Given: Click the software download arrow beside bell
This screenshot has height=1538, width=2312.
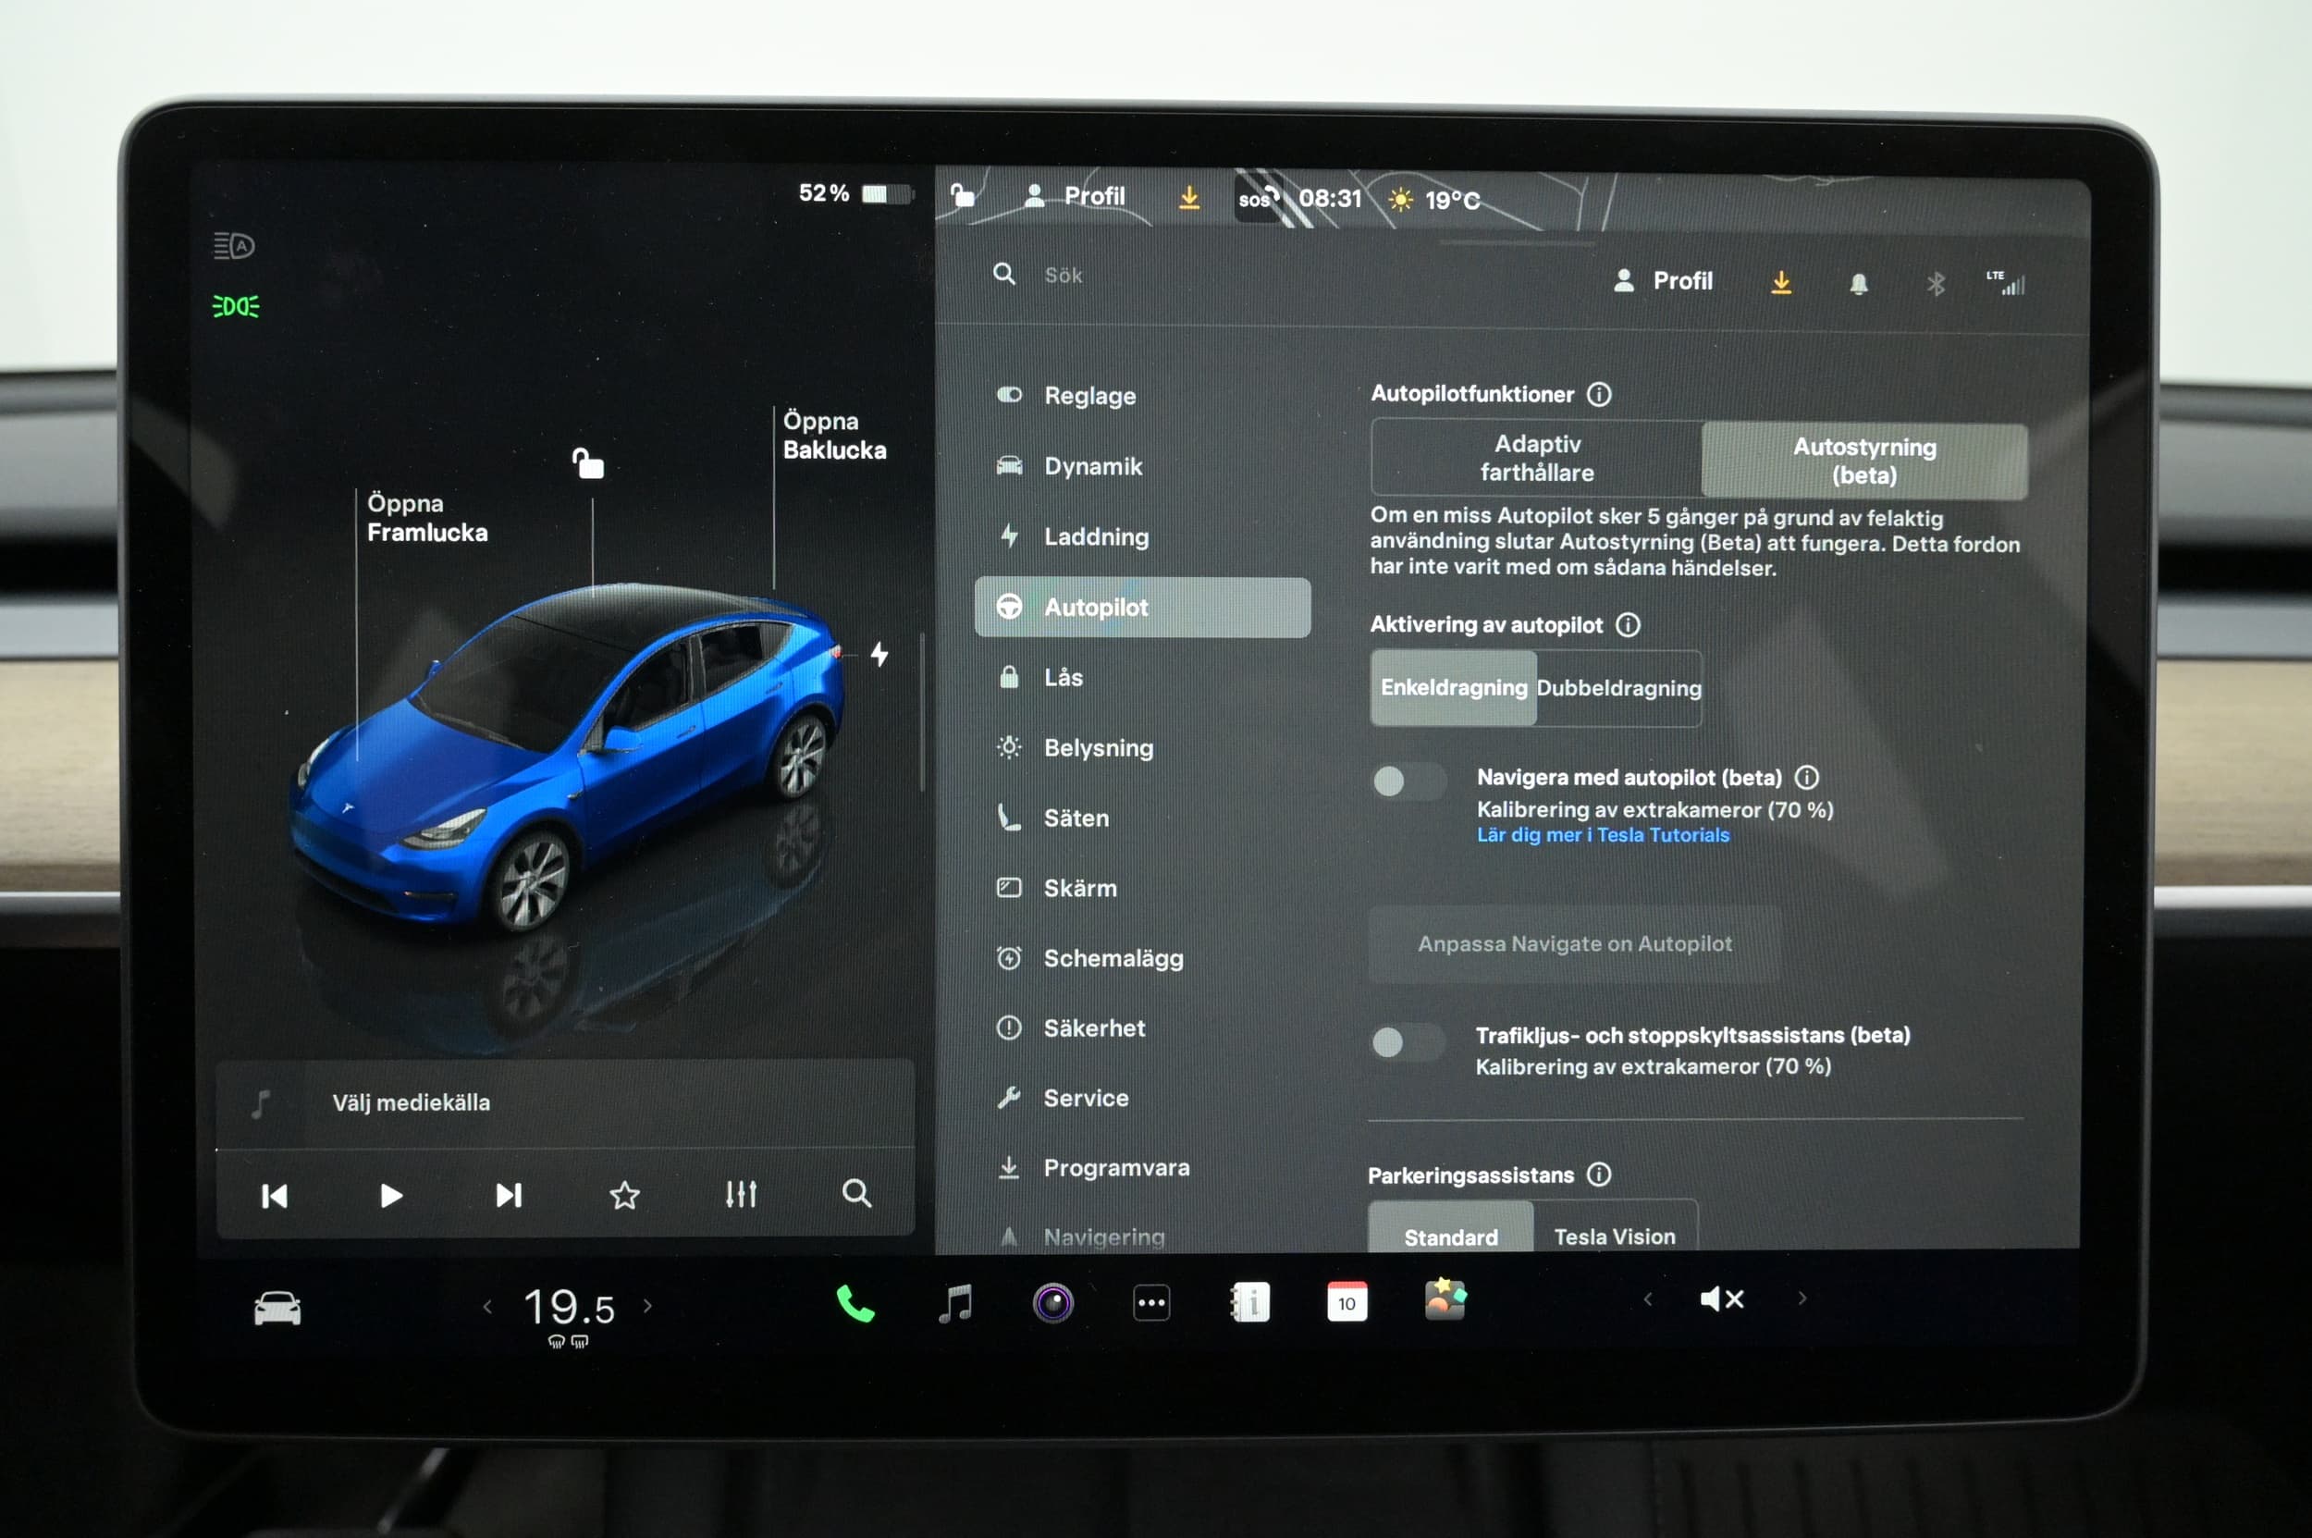Looking at the screenshot, I should pyautogui.click(x=1781, y=282).
